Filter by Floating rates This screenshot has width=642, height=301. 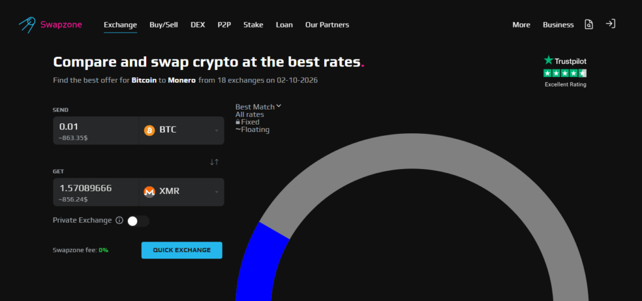pyautogui.click(x=252, y=130)
